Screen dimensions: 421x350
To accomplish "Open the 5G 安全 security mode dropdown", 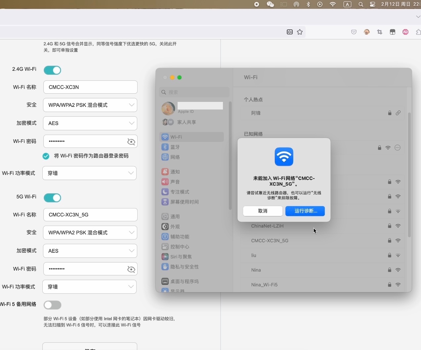I will pos(90,233).
